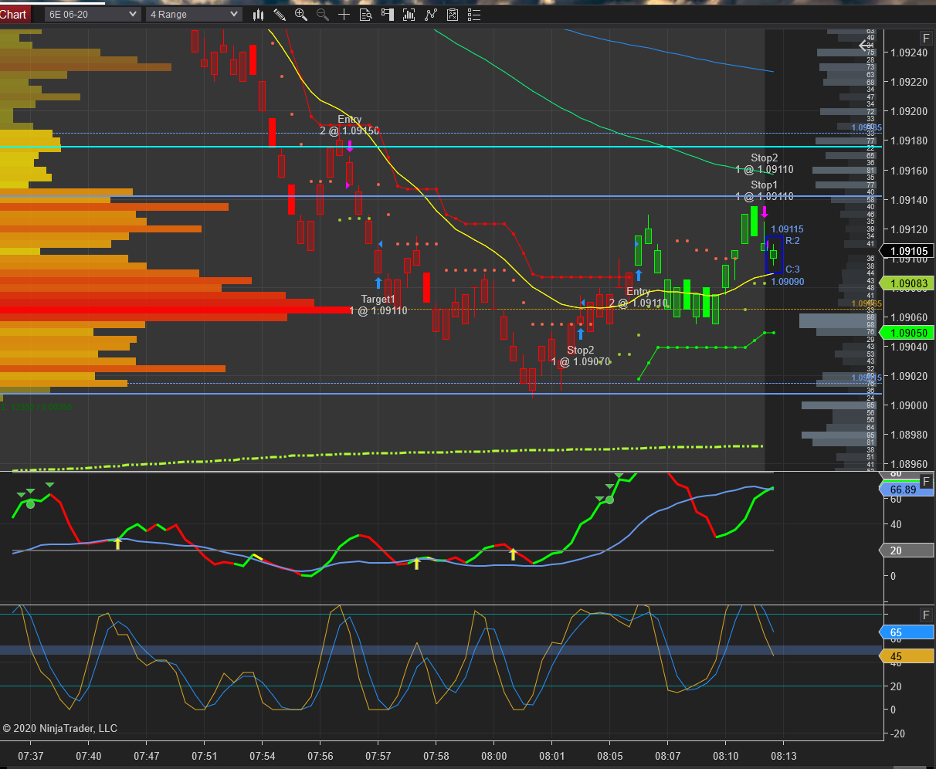Click the 1.09115 risk box label
This screenshot has width=936, height=769.
coord(787,229)
